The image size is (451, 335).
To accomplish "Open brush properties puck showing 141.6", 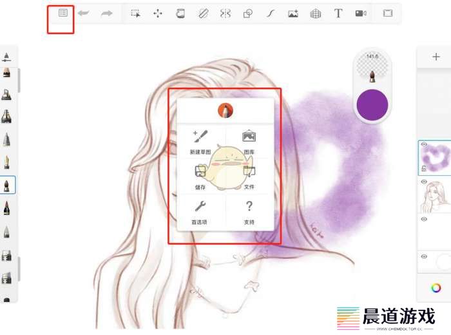I will (372, 67).
